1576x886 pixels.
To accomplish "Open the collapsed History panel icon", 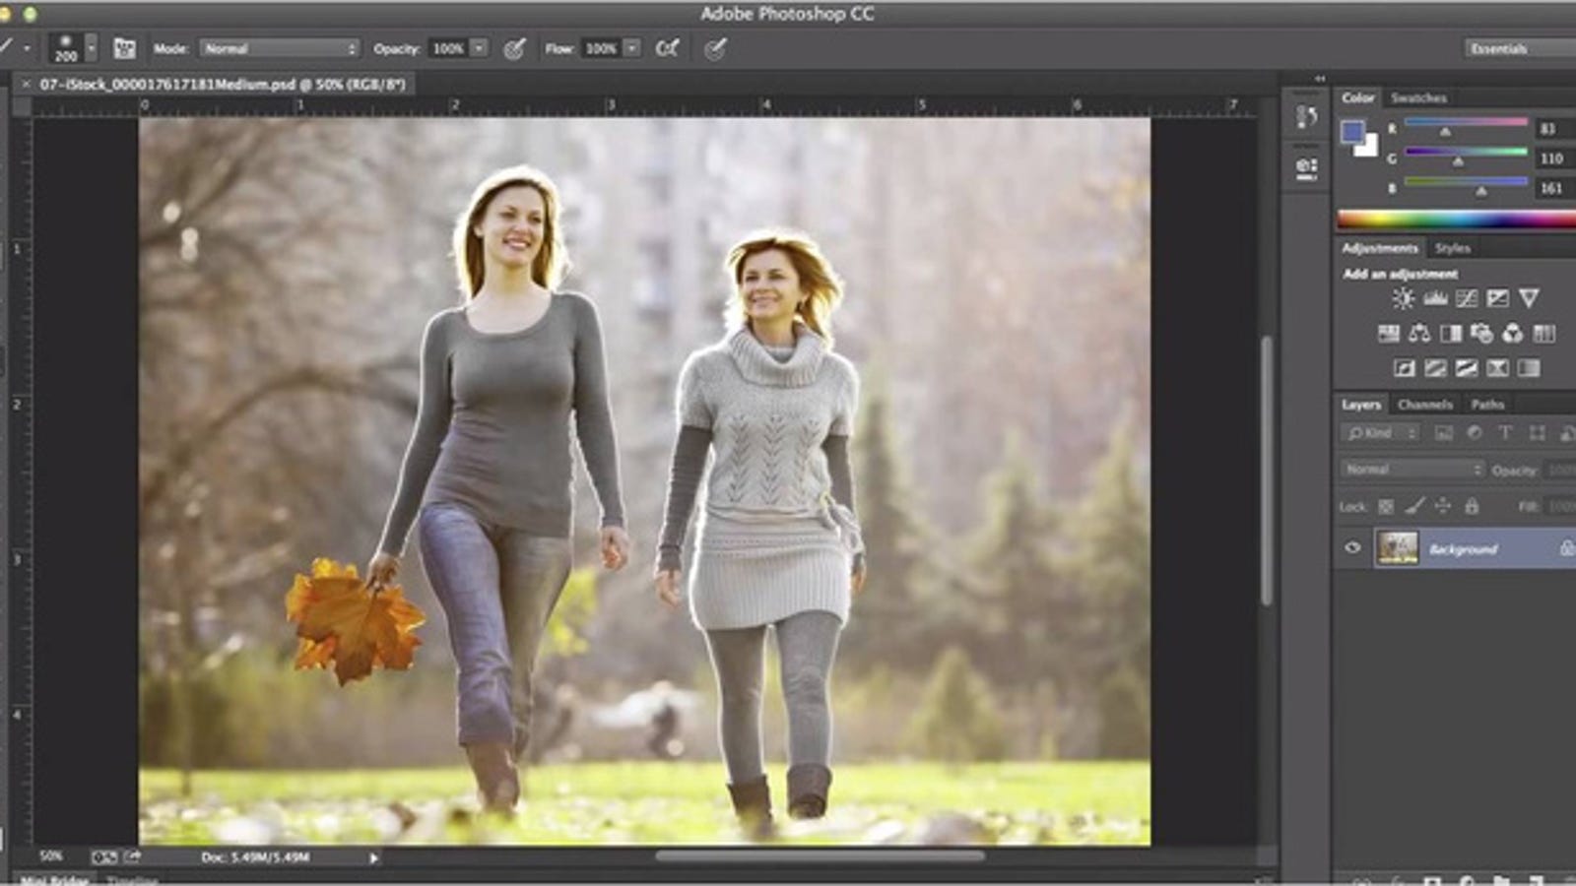I will 1307,117.
